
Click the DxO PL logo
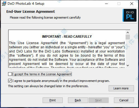(x=130, y=15)
